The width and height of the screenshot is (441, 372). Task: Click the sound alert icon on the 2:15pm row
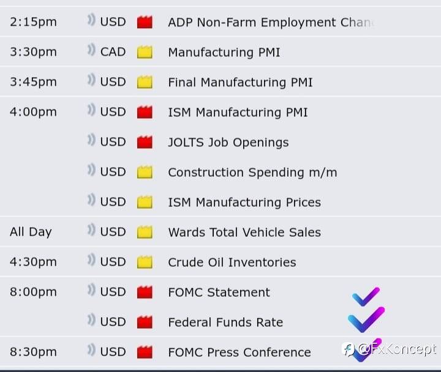(x=91, y=20)
